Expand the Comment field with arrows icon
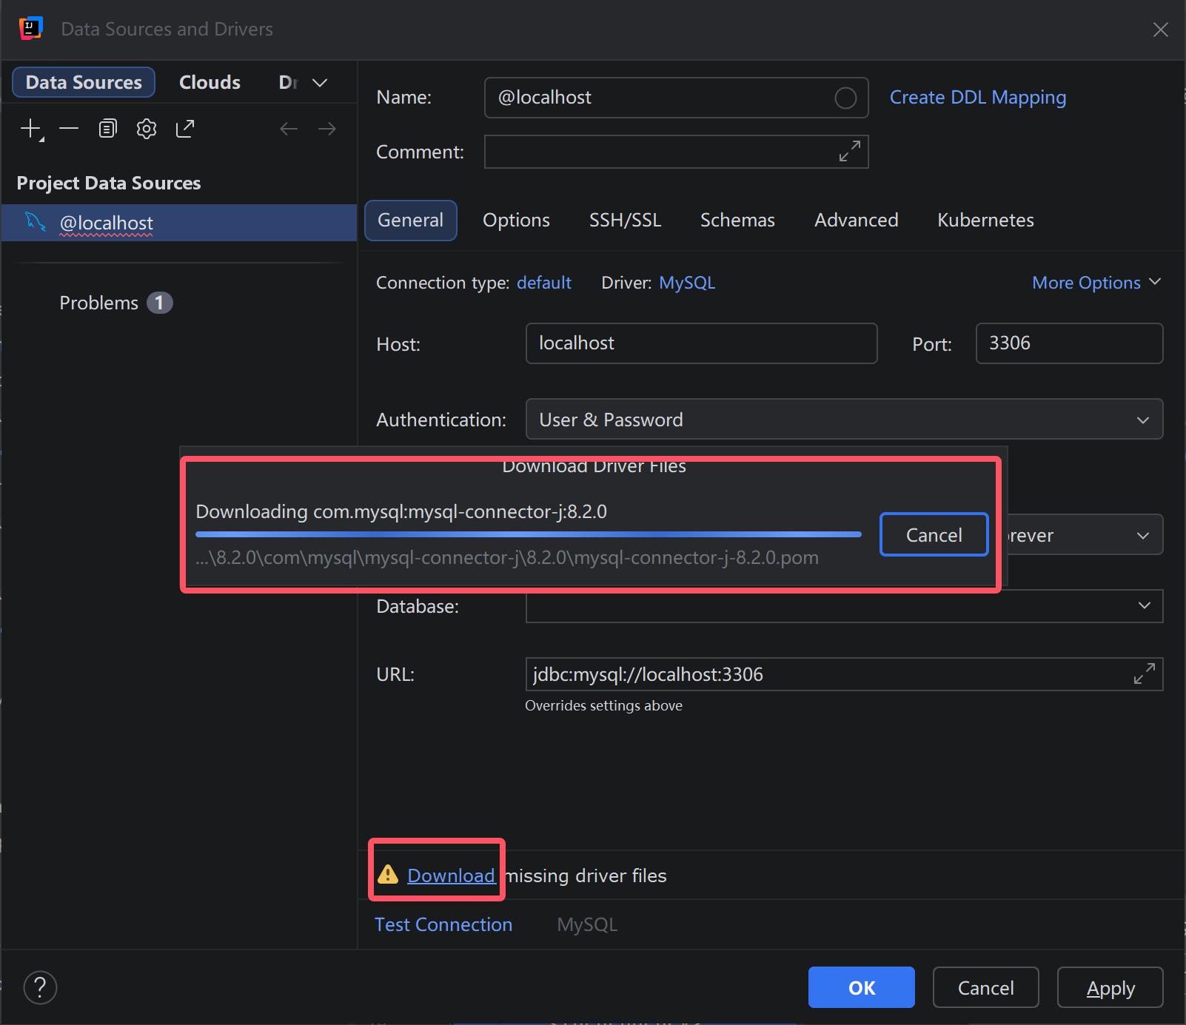Viewport: 1186px width, 1025px height. point(849,151)
